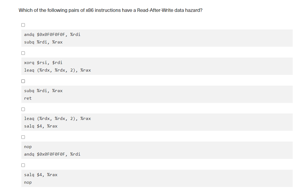Screen dimensions: 300x191
Task: Click the leaq line directly below xorq
Action: point(57,70)
